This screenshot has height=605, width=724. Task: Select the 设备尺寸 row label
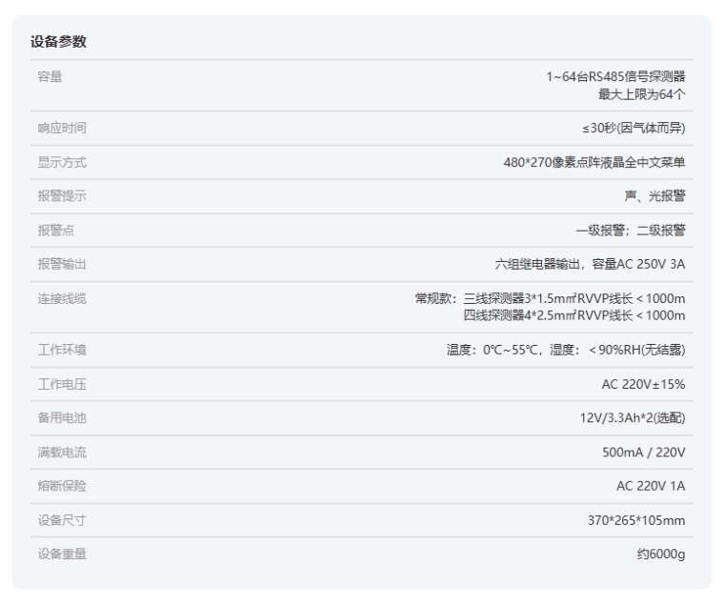62,520
